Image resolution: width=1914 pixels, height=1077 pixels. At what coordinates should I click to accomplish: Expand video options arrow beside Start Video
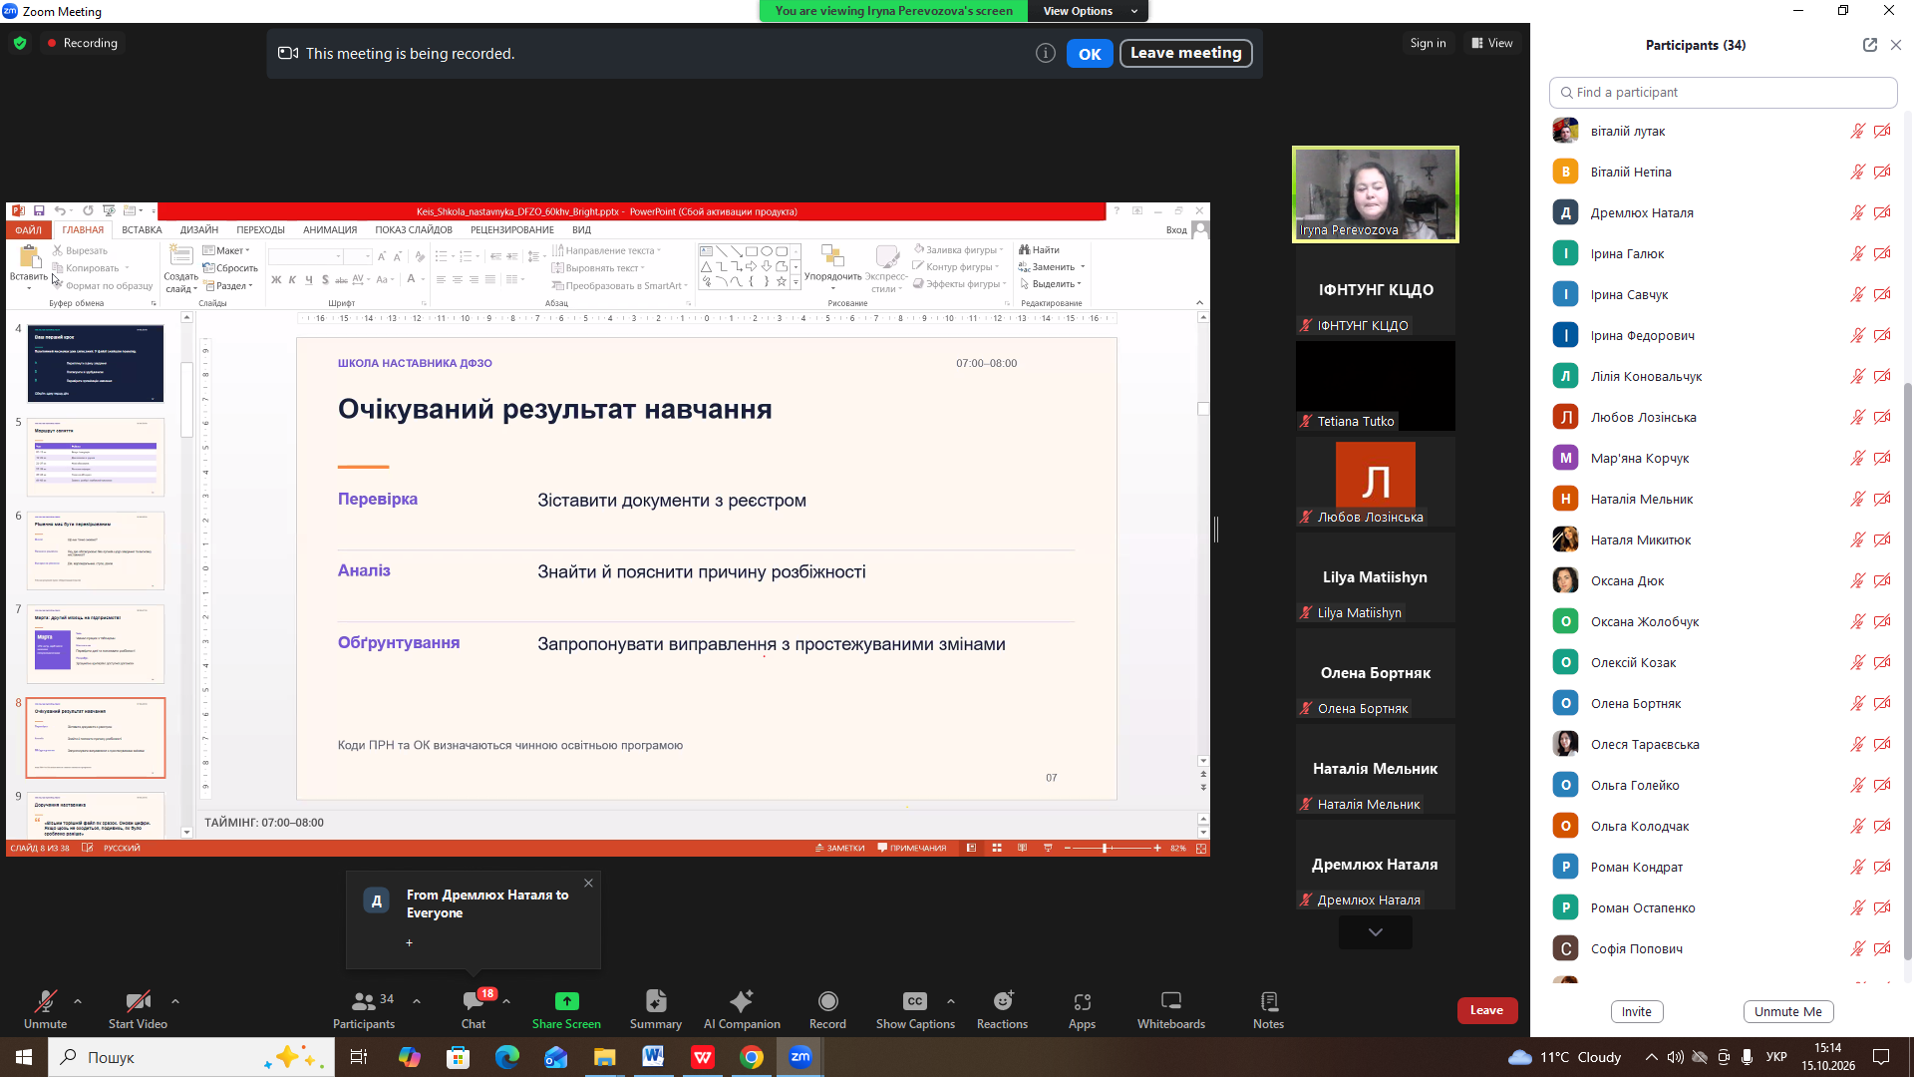pyautogui.click(x=175, y=1000)
